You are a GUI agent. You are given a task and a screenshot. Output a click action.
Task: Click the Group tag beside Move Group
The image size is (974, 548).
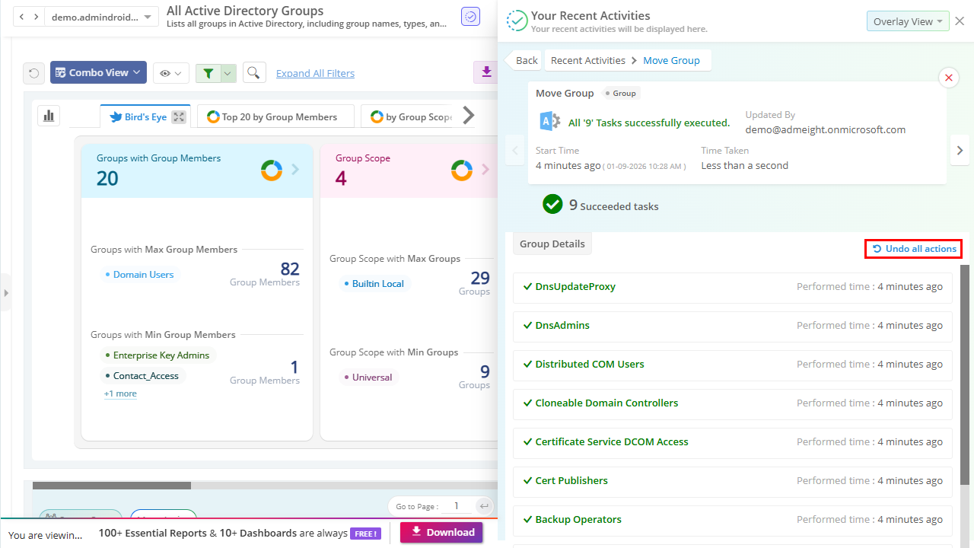[x=622, y=93]
